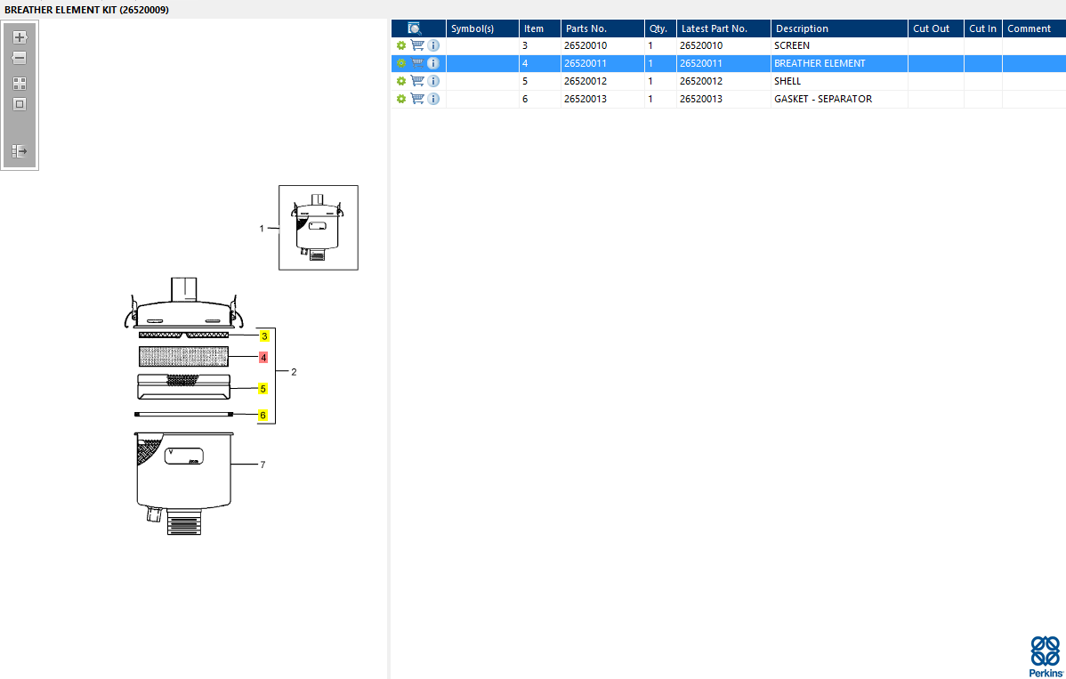Viewport: 1066px width, 679px height.
Task: Sort by Qty. column header
Action: click(660, 28)
